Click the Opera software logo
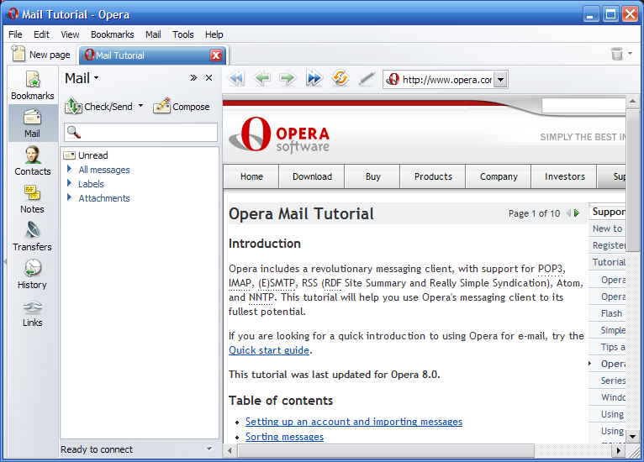This screenshot has width=644, height=462. tap(279, 134)
